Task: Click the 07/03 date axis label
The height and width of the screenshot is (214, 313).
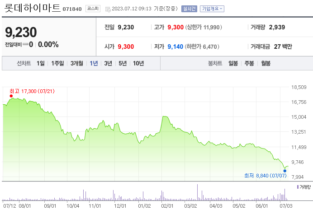Action: tap(286, 206)
